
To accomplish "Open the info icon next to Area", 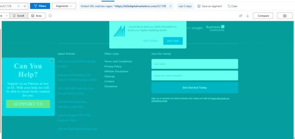I will pyautogui.click(x=50, y=16).
